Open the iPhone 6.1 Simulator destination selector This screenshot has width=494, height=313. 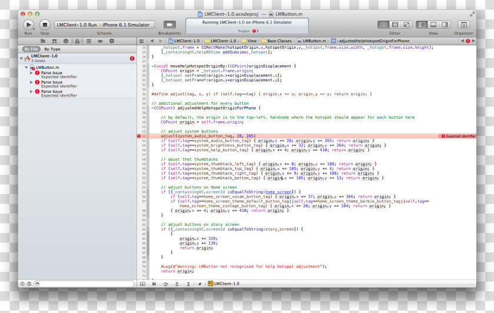(126, 25)
